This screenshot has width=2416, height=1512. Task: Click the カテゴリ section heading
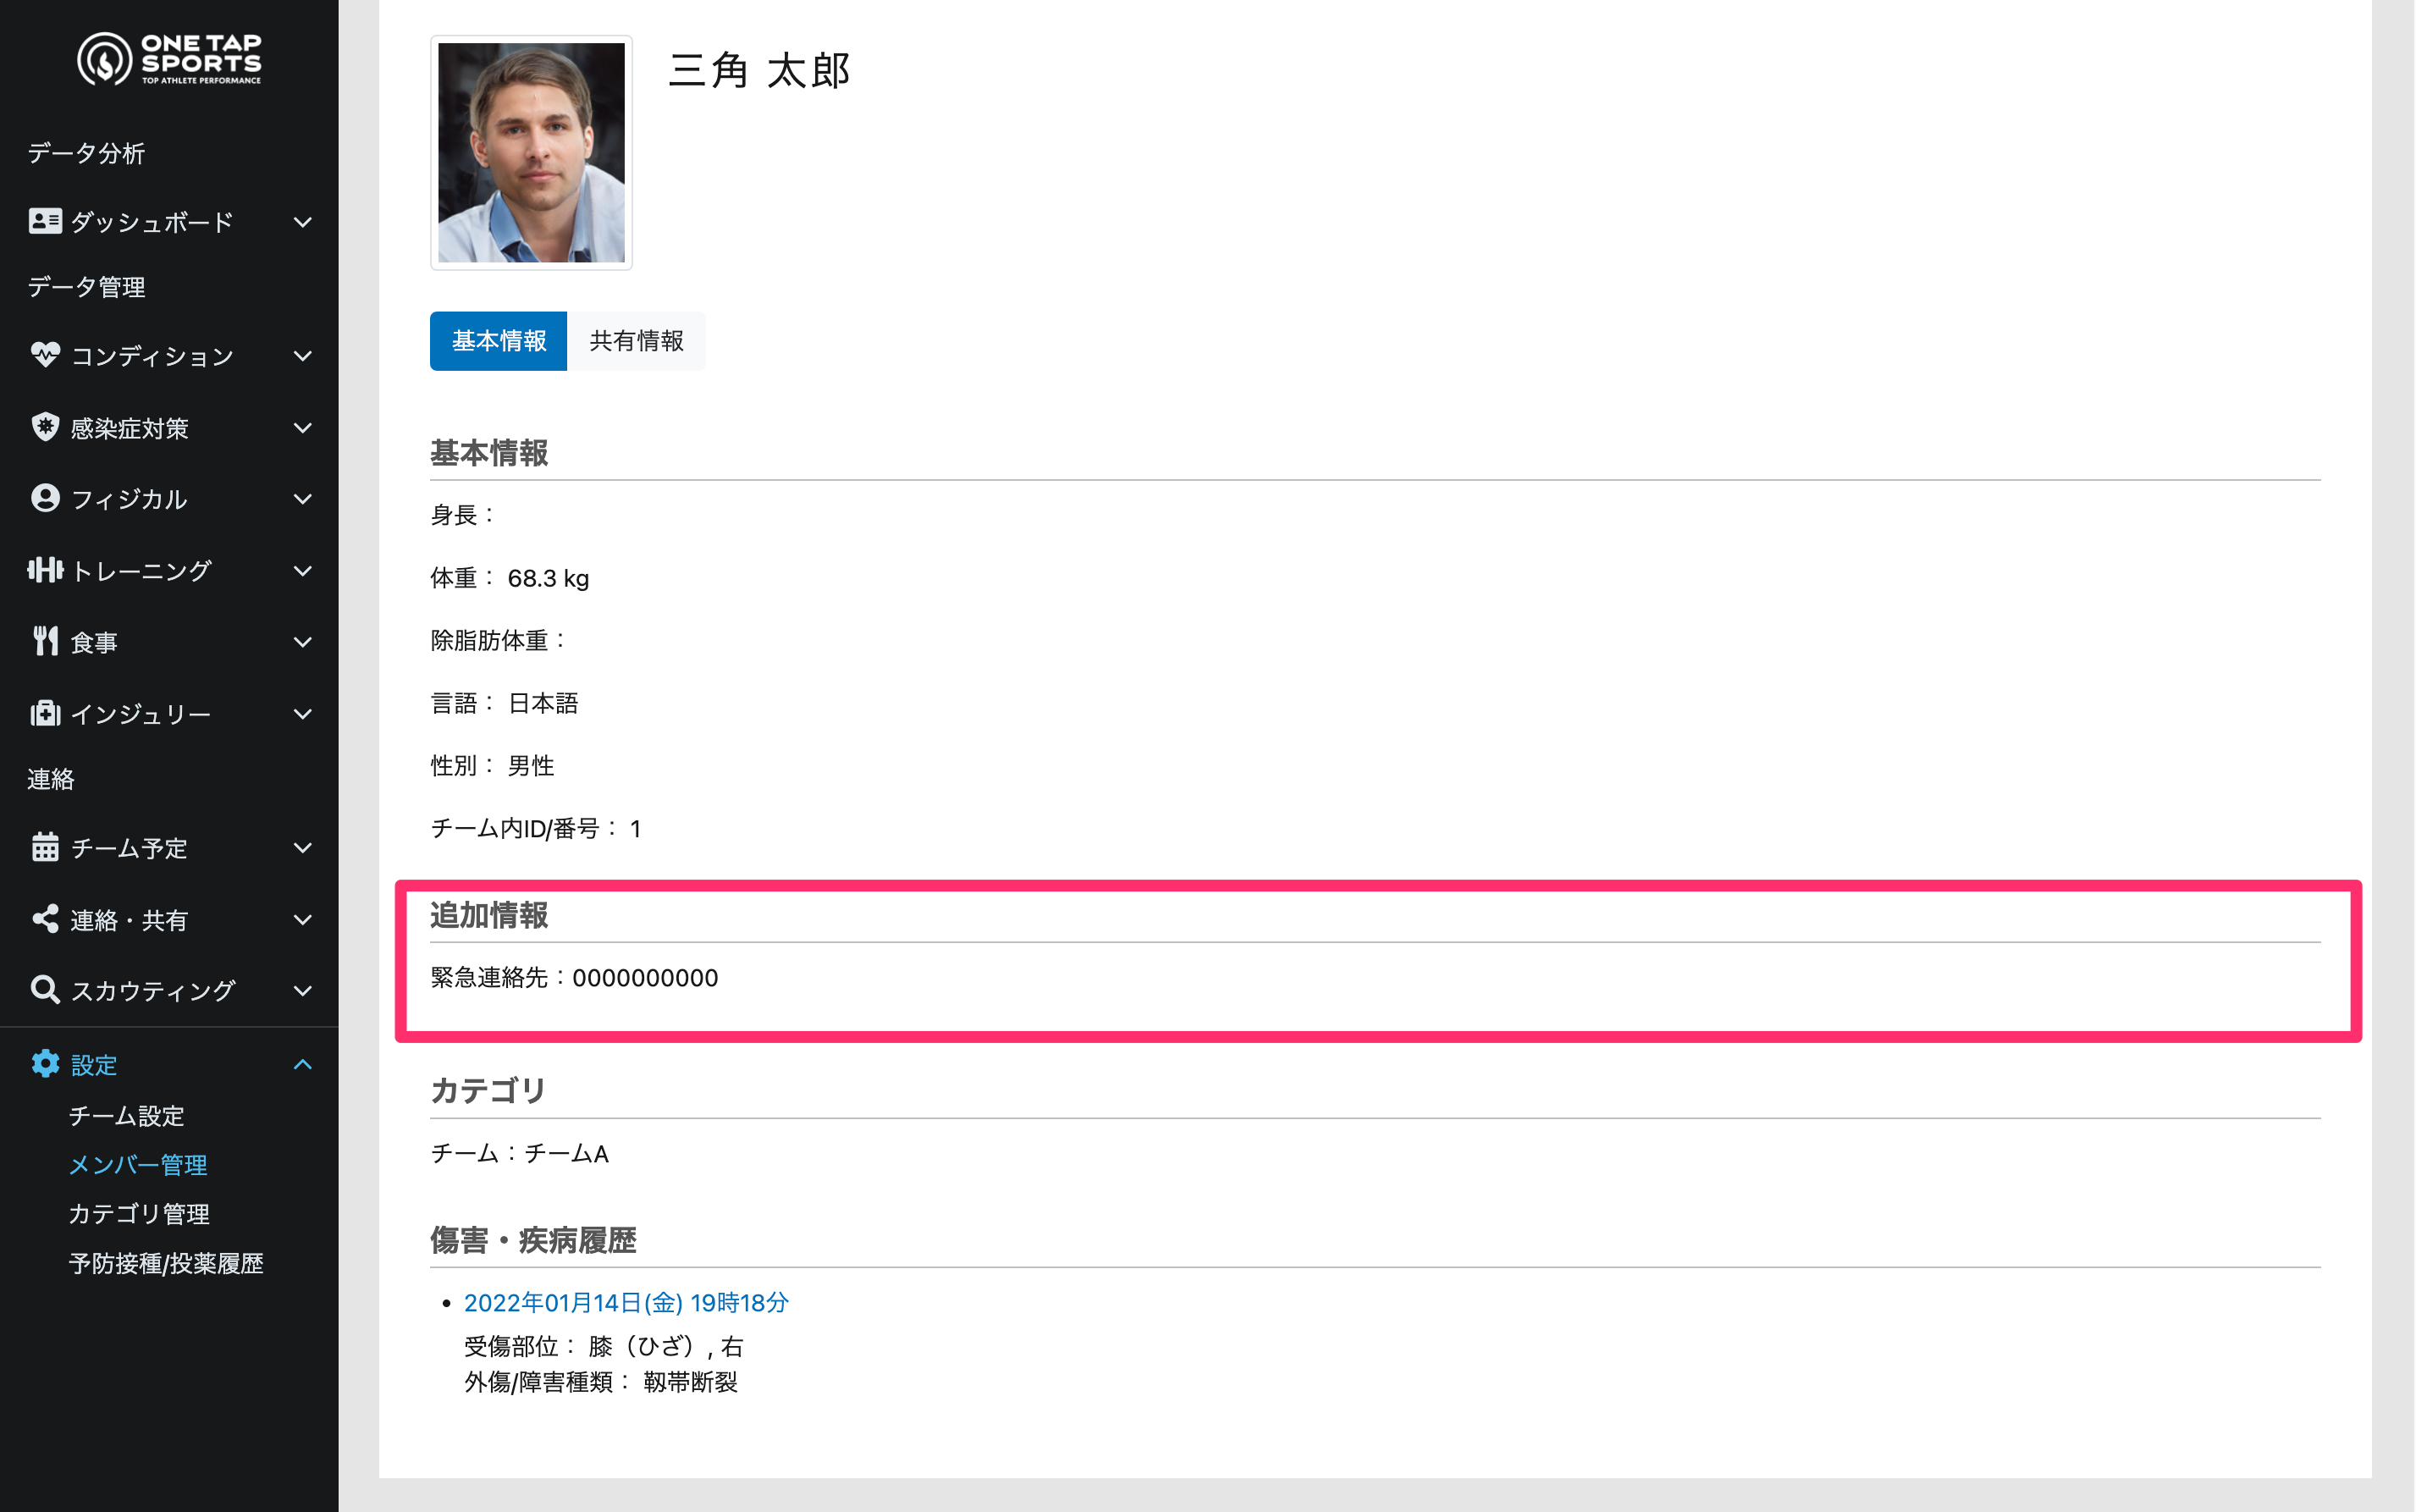click(488, 1091)
